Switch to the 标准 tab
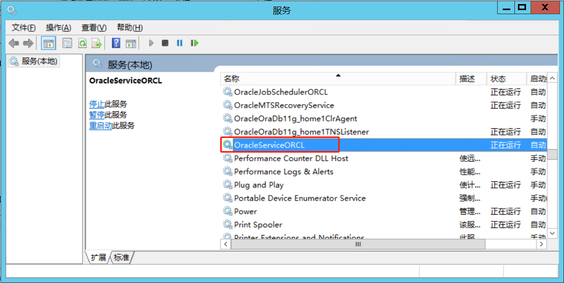 click(122, 258)
